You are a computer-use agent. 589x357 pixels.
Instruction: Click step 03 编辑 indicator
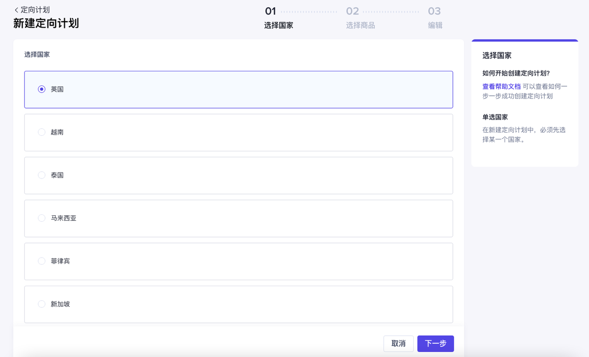pyautogui.click(x=434, y=18)
